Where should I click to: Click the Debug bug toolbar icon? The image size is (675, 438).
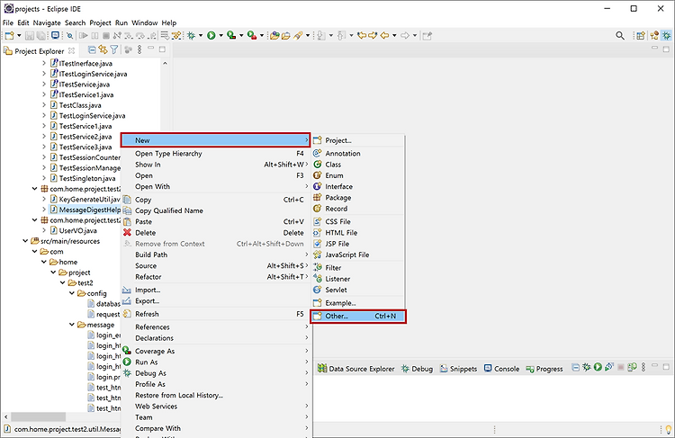[191, 36]
